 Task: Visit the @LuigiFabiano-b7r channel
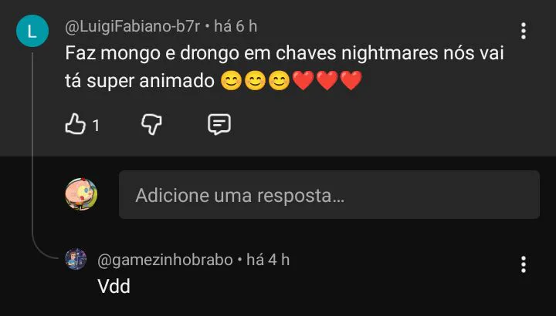pos(132,26)
